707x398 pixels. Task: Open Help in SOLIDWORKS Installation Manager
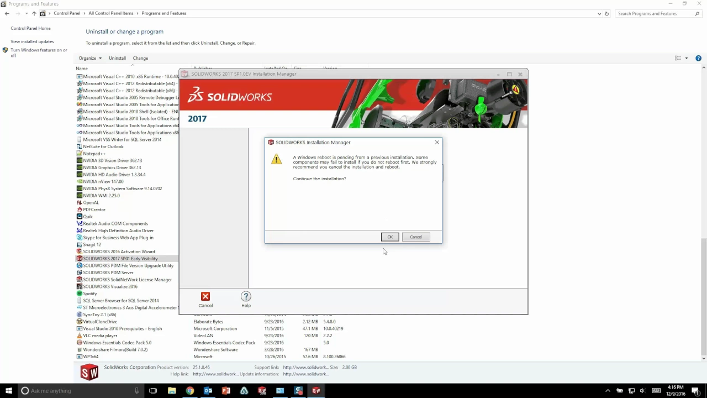(x=246, y=300)
